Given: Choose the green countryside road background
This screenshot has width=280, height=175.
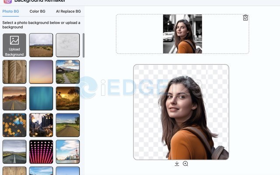Looking at the screenshot, I should click(68, 125).
